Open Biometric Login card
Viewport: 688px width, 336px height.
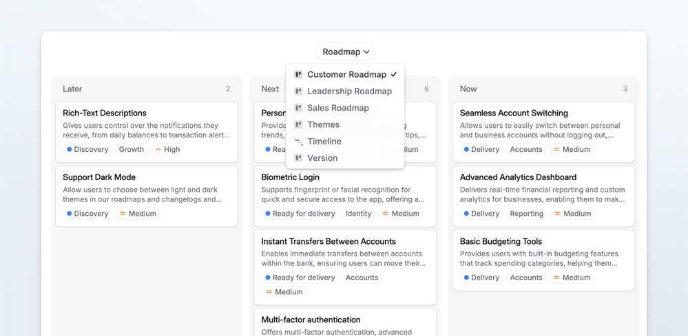(345, 196)
